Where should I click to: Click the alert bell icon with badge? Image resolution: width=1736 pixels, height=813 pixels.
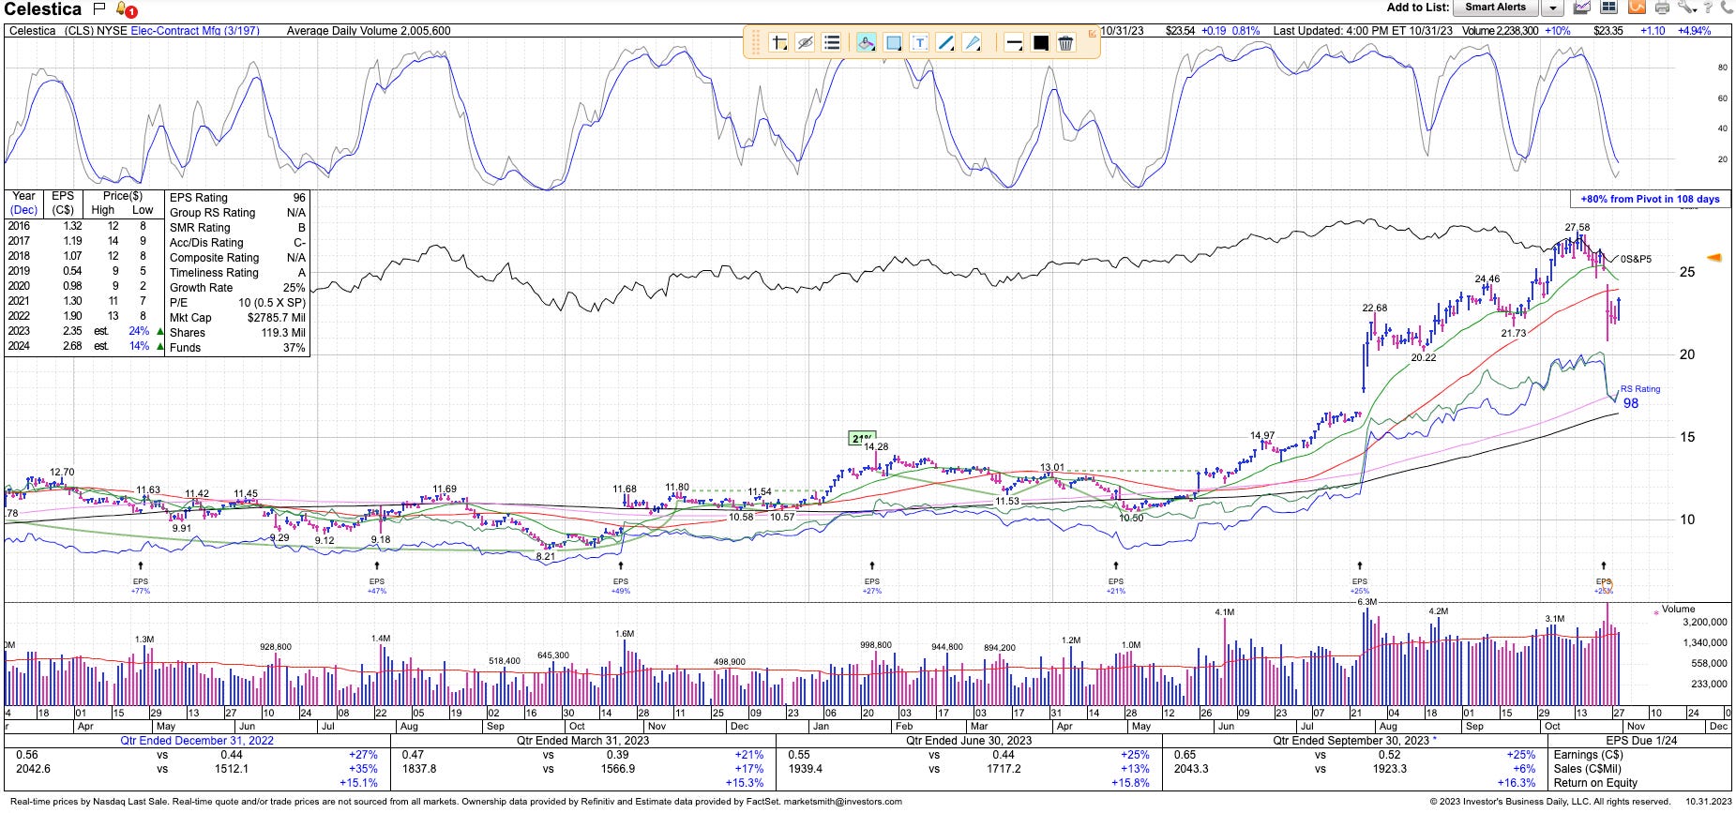pyautogui.click(x=125, y=10)
